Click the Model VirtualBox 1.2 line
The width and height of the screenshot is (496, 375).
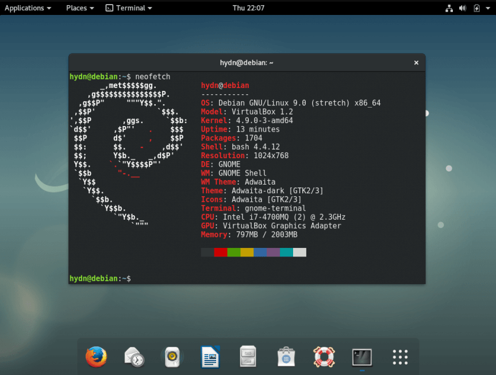click(247, 112)
